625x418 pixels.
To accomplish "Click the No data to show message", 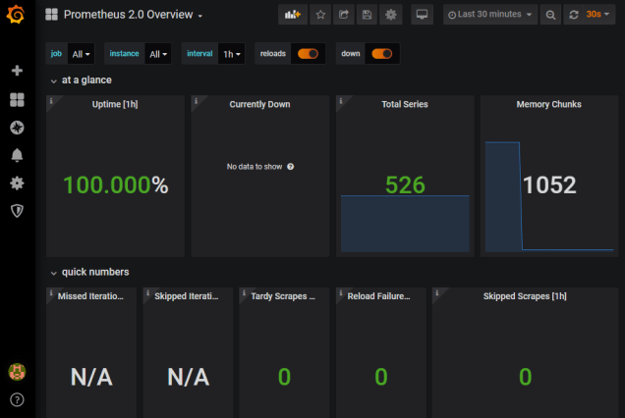I will point(255,167).
